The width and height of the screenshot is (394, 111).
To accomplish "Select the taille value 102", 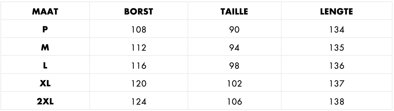I will point(234,84).
